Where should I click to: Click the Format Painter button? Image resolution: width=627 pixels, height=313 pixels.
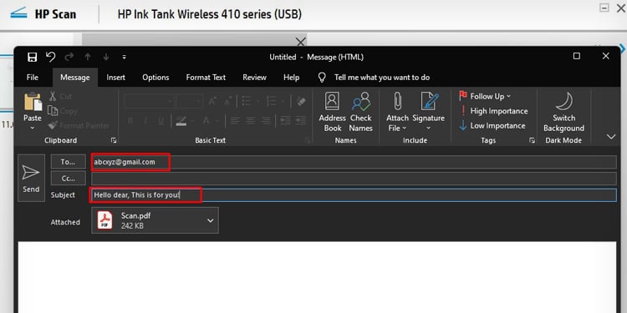point(79,125)
